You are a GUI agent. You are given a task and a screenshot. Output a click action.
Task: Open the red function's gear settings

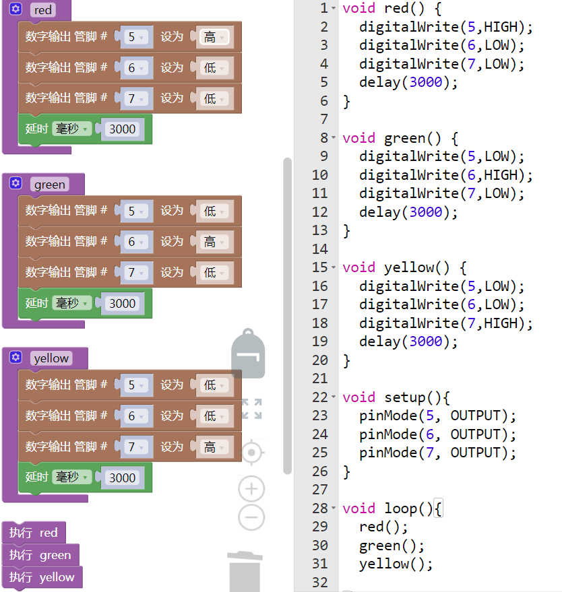coord(15,9)
